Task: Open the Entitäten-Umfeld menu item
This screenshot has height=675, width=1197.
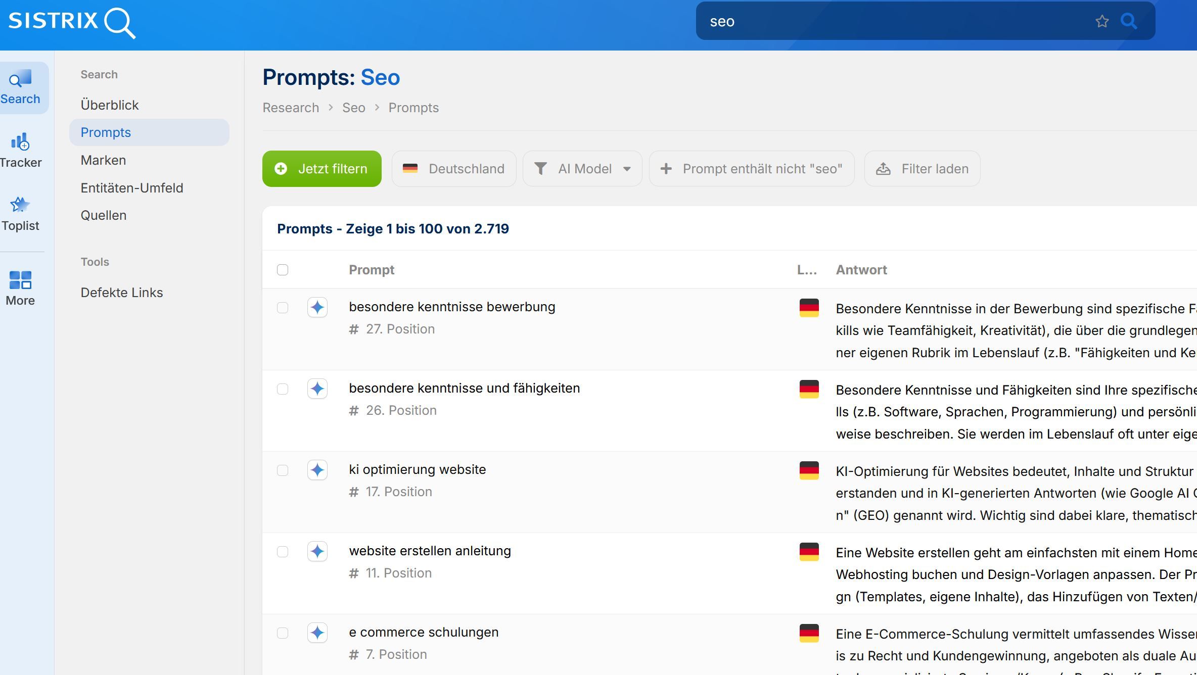Action: (x=132, y=188)
